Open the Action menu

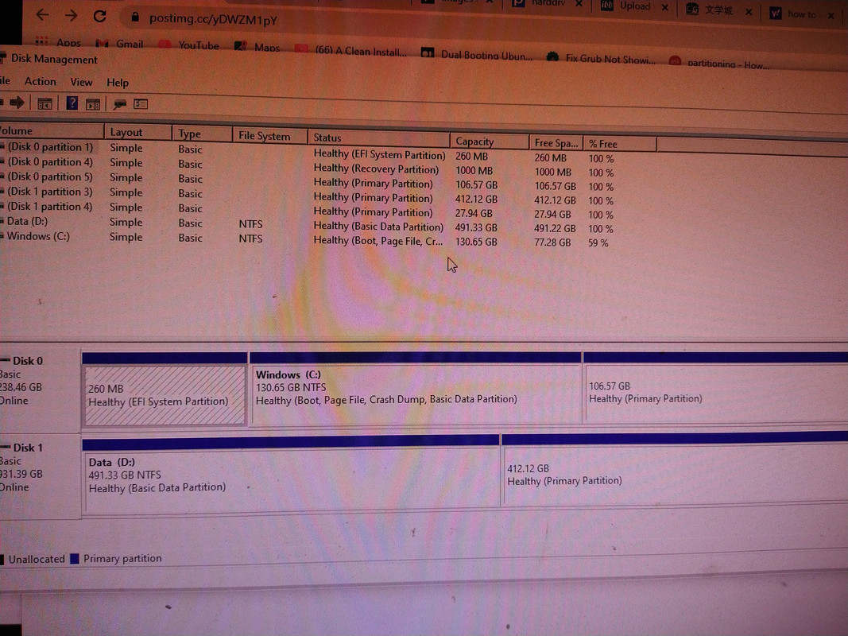(40, 81)
